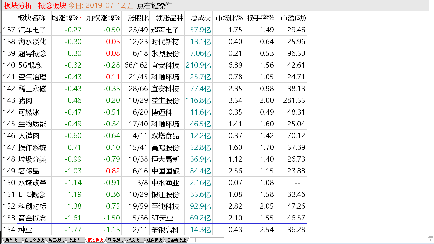Select the 种业 sector row
The image size is (434, 244).
(x=154, y=230)
